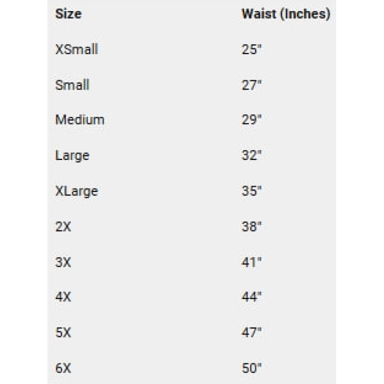The width and height of the screenshot is (384, 384).
Task: Click the 44" waist value
Action: [x=251, y=297]
